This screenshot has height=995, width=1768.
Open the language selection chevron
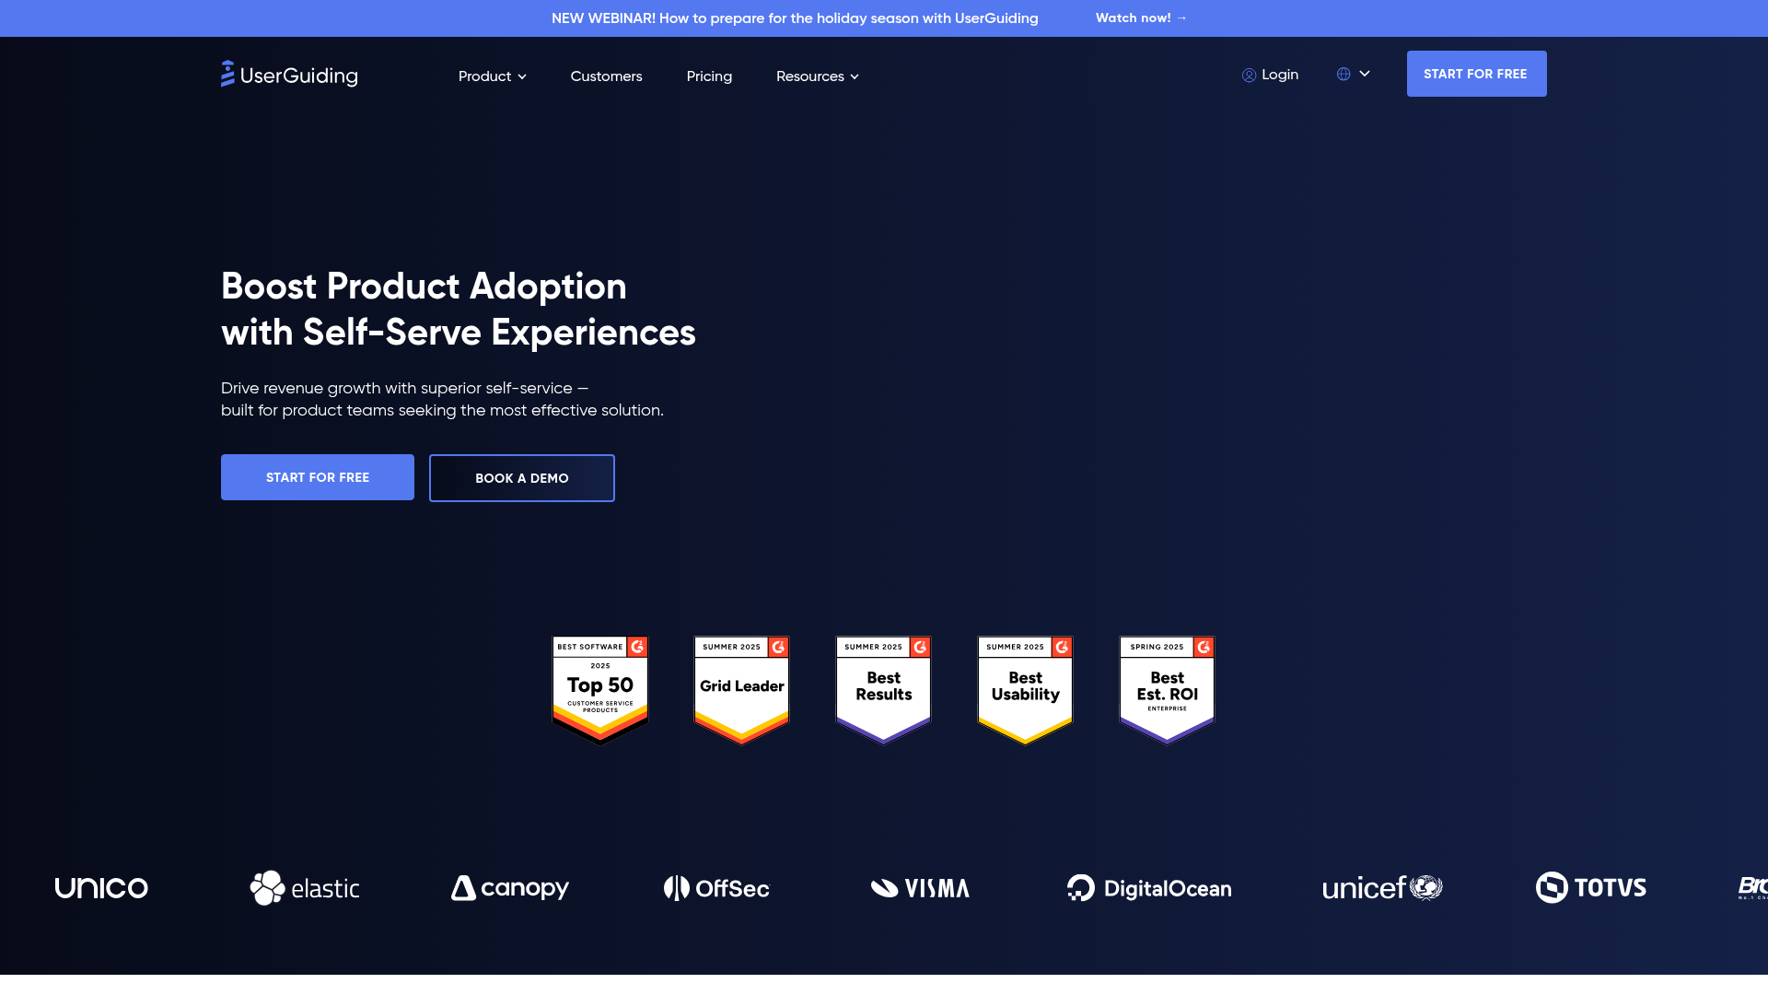[x=1366, y=74]
